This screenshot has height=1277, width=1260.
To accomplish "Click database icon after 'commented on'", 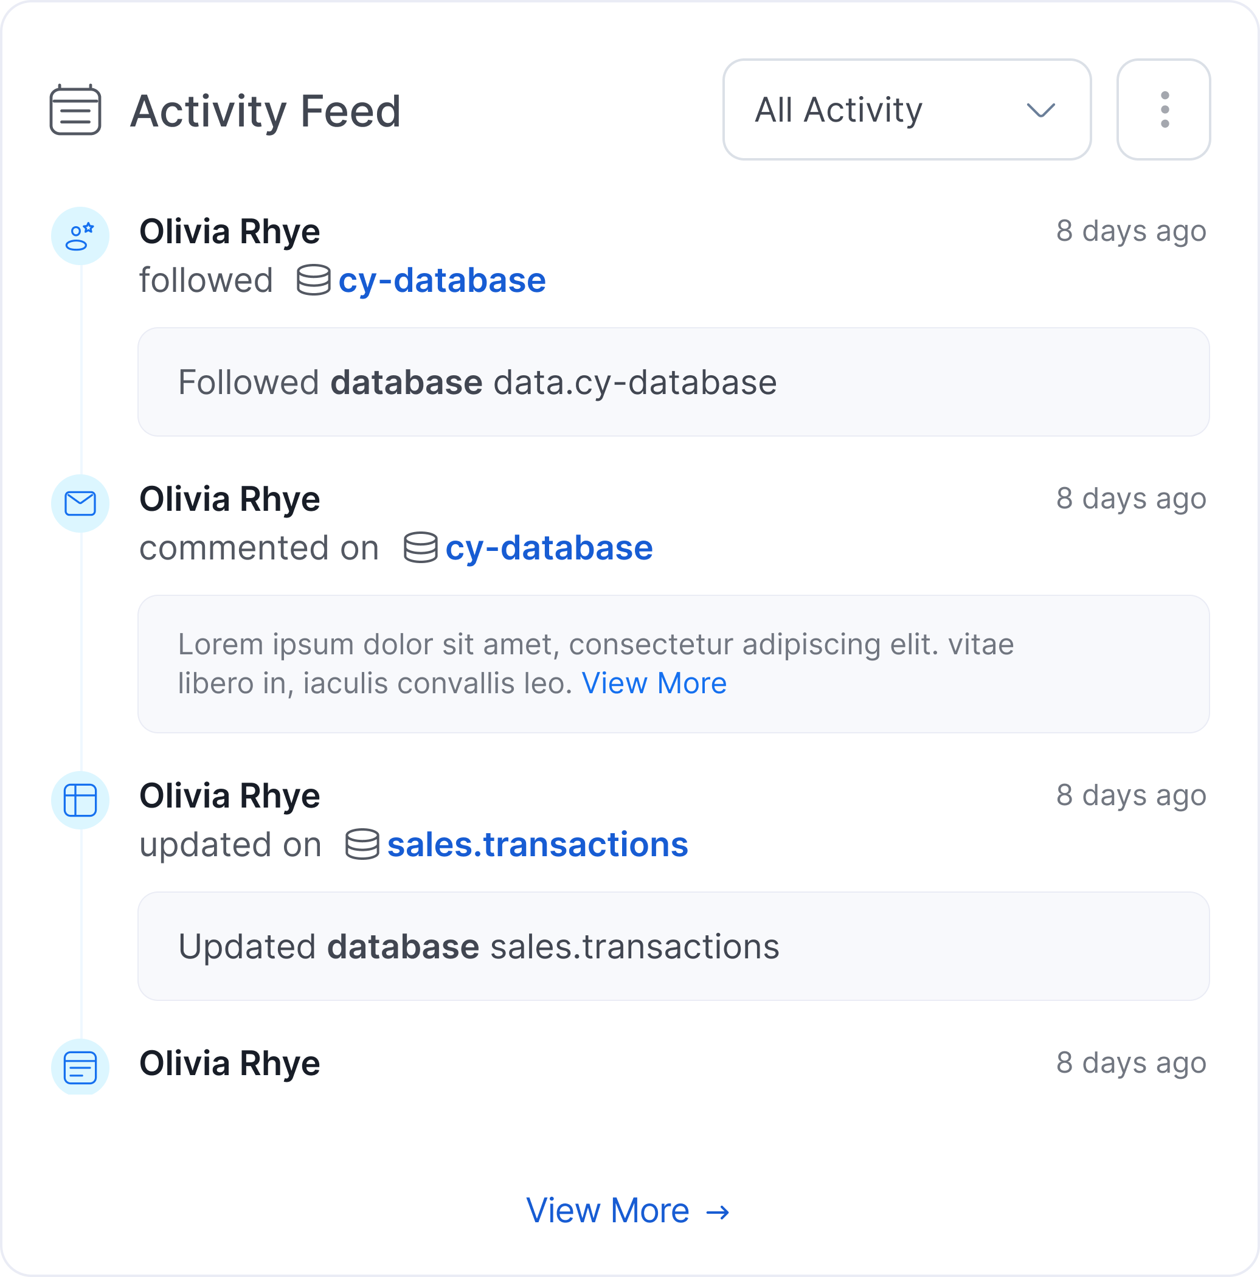I will point(420,547).
